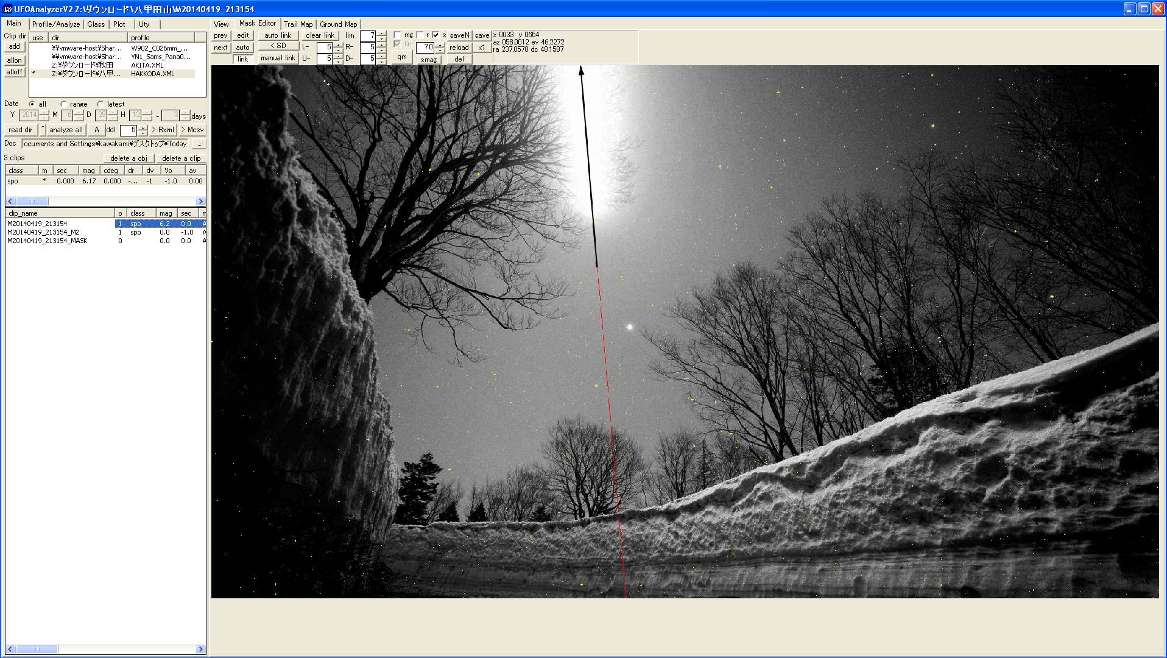Click into the Doc path text field

106,144
